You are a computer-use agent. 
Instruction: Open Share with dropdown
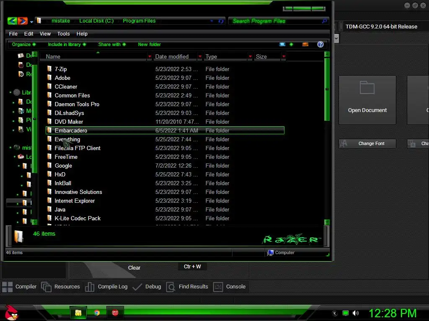(112, 44)
